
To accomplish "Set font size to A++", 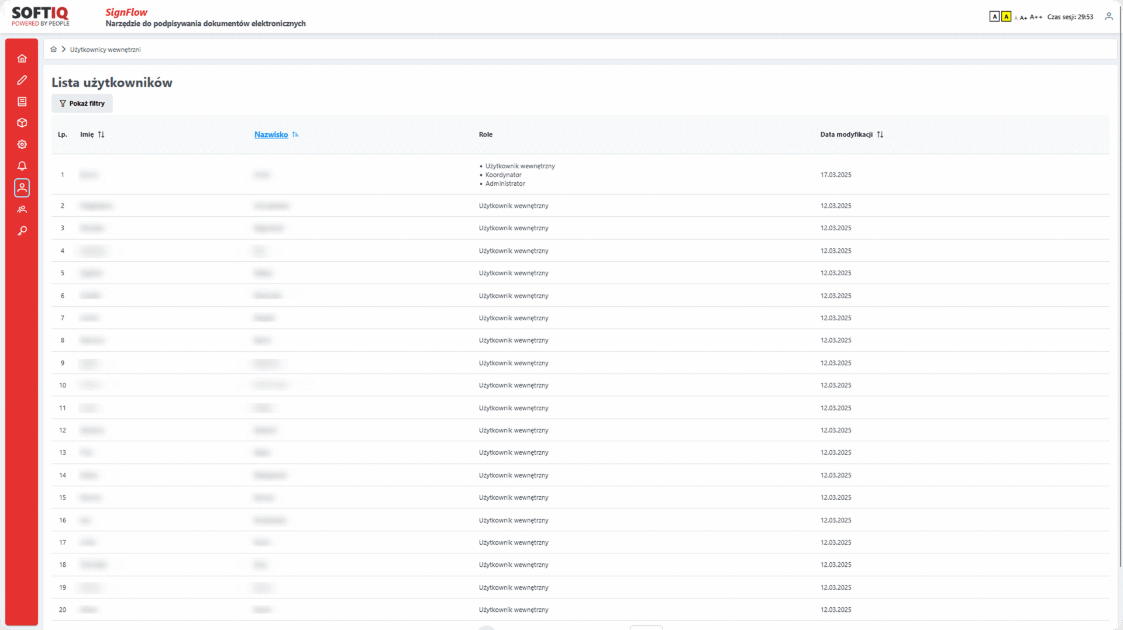I will click(1036, 17).
